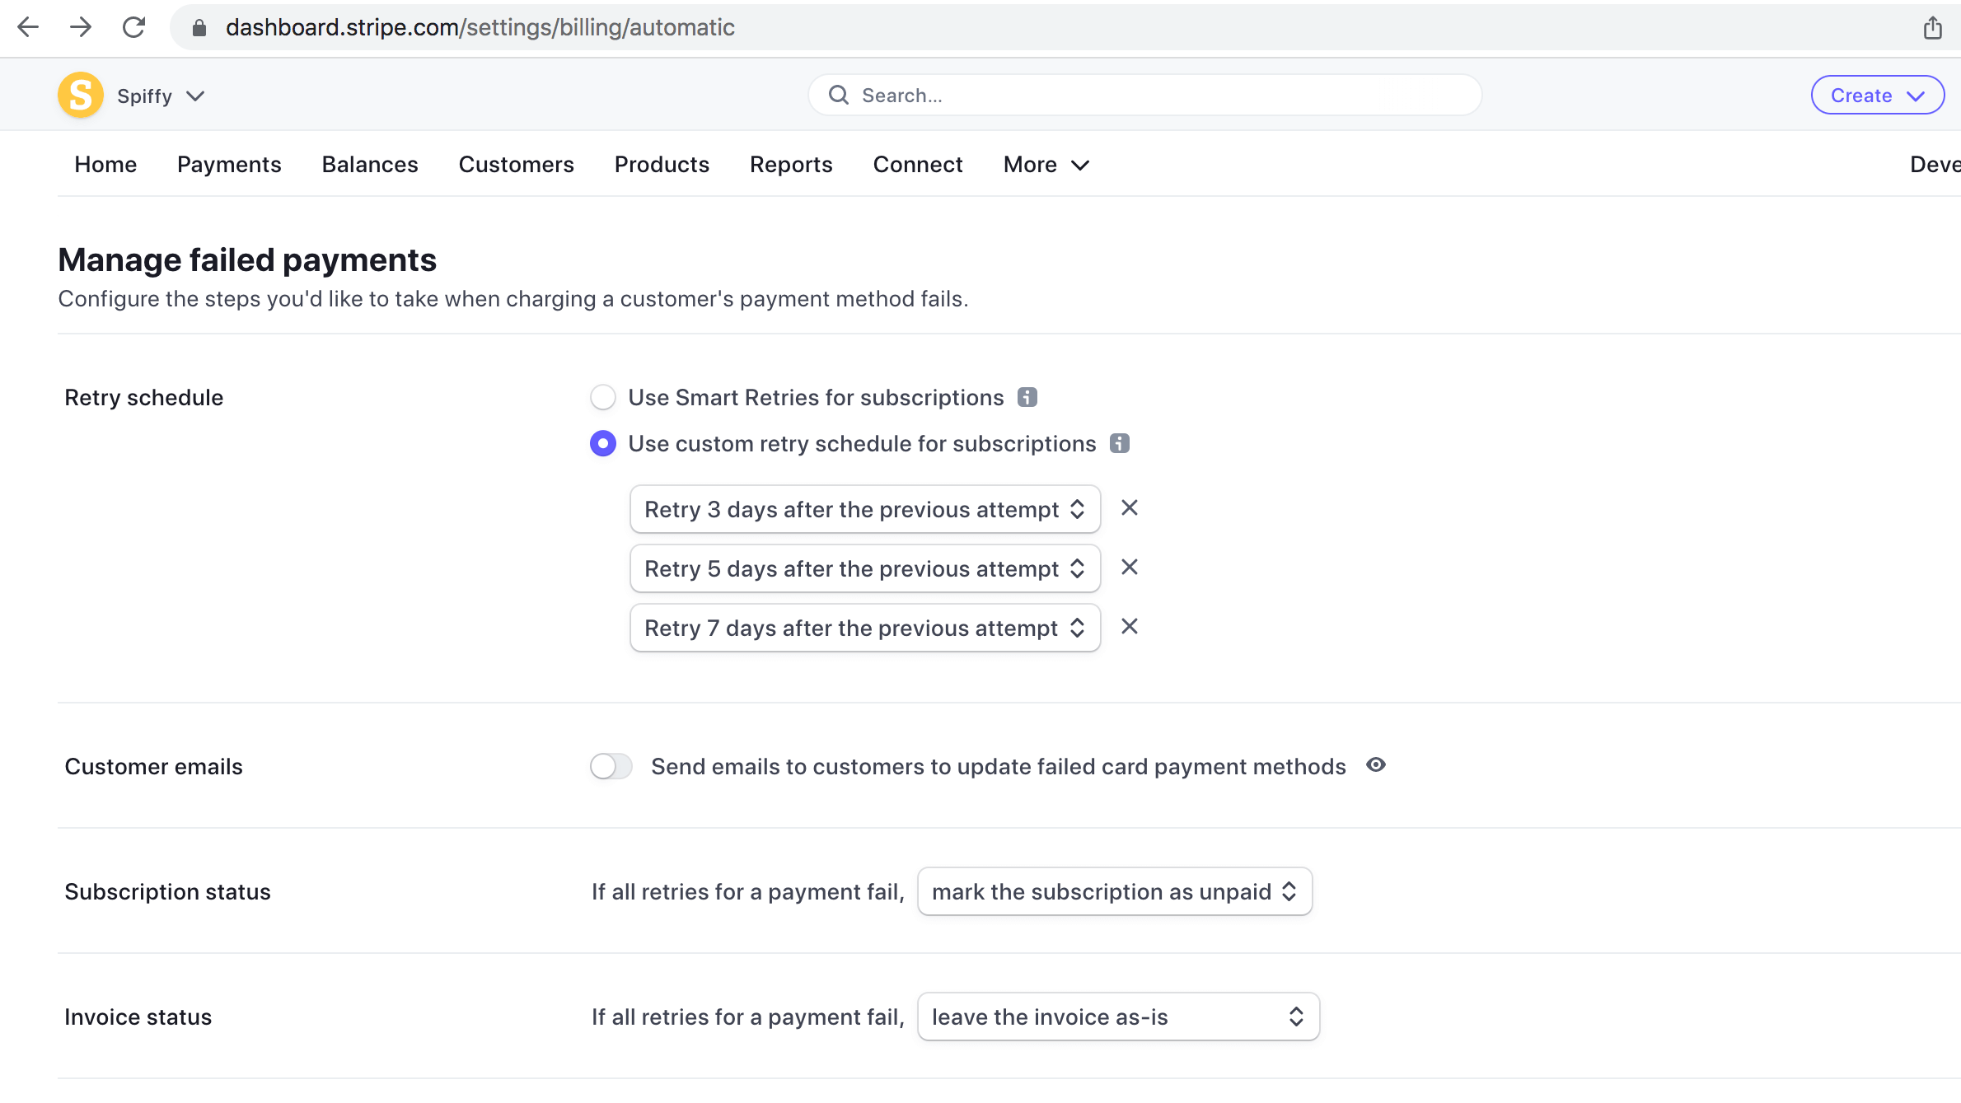Click the Configure the steps description text
The width and height of the screenshot is (1961, 1103).
[x=513, y=298]
